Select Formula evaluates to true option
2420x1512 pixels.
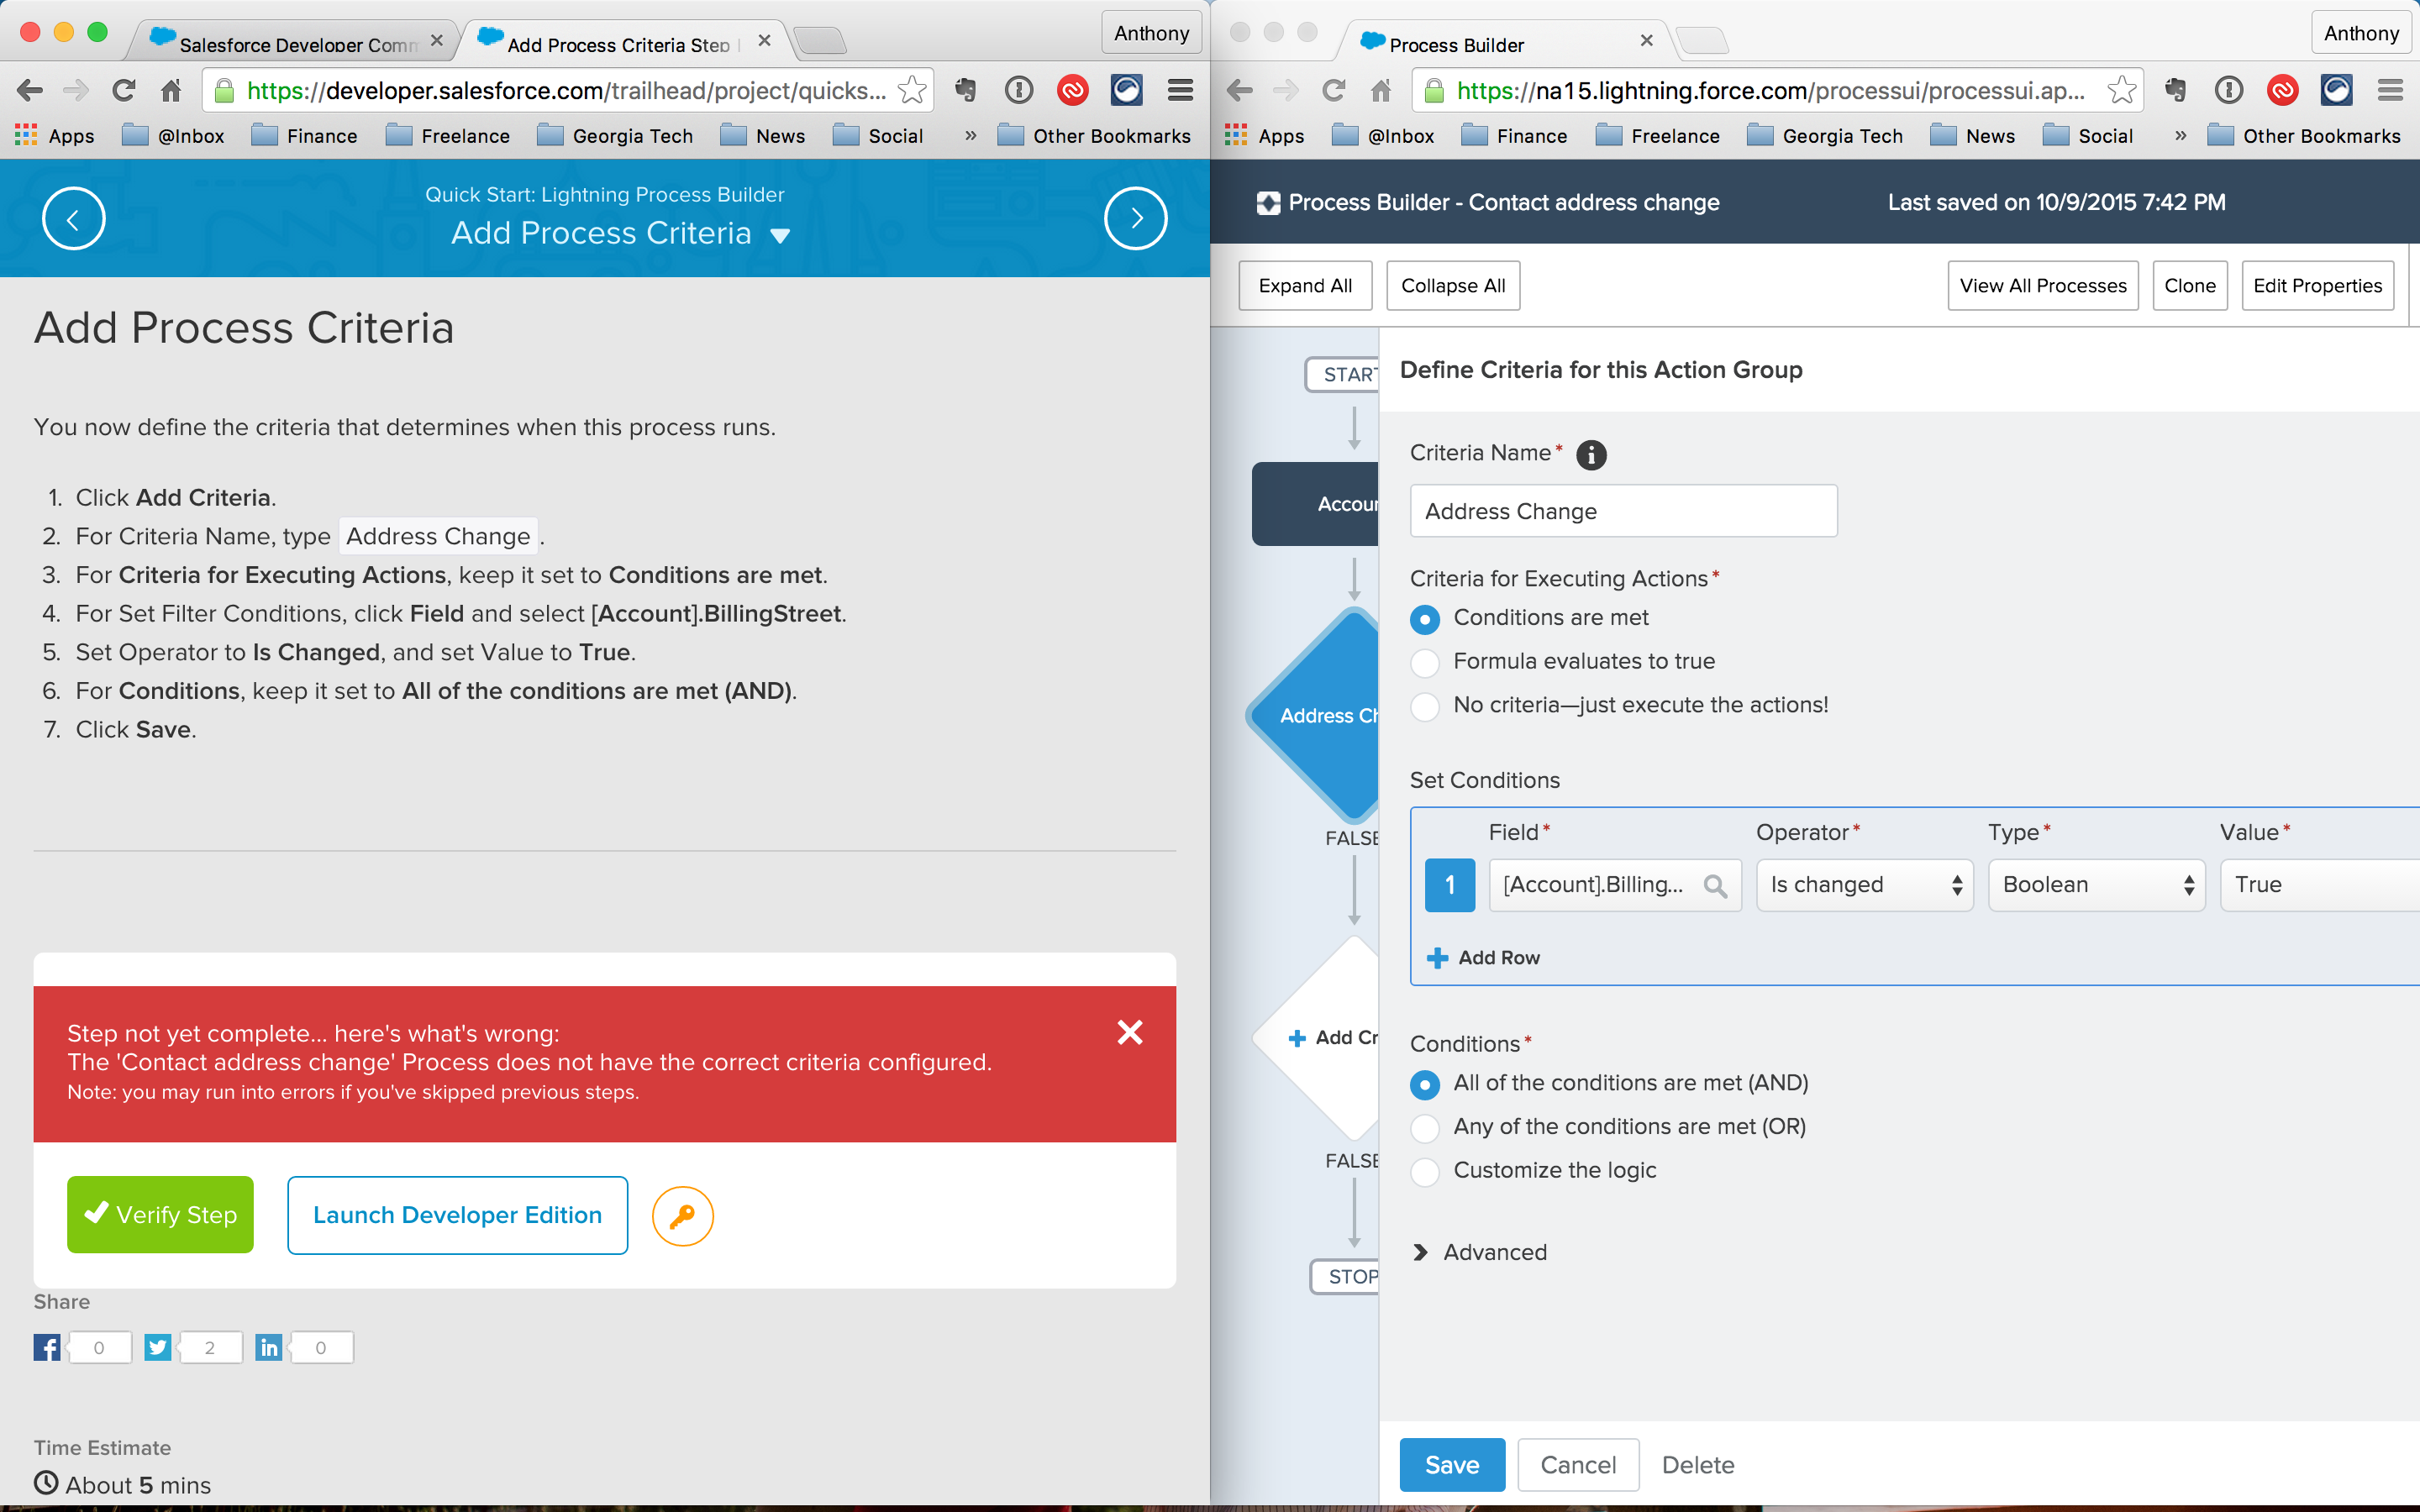pyautogui.click(x=1425, y=662)
